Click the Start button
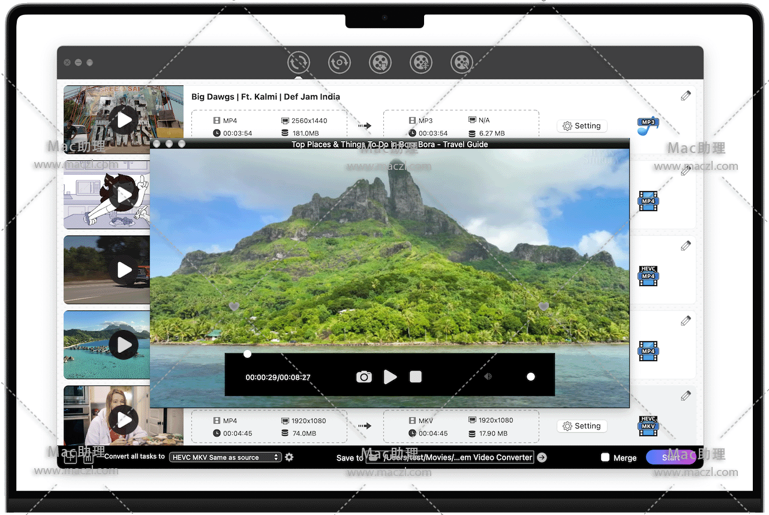This screenshot has height=515, width=769. click(671, 457)
